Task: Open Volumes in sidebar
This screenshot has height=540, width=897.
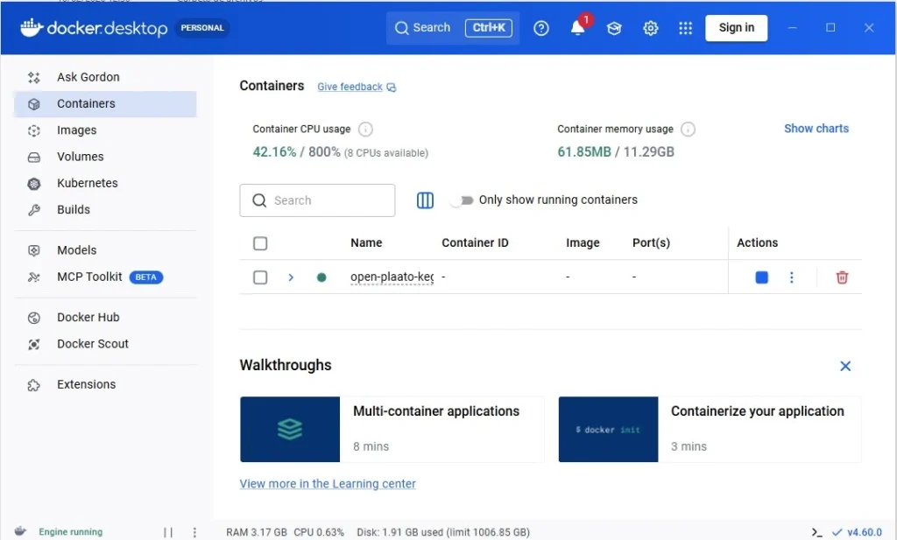Action: (x=81, y=157)
